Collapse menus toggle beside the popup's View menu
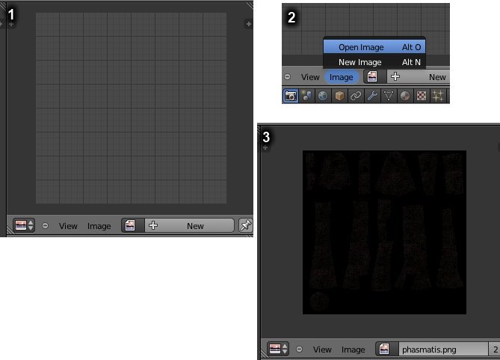This screenshot has height=360, width=500. [x=287, y=76]
